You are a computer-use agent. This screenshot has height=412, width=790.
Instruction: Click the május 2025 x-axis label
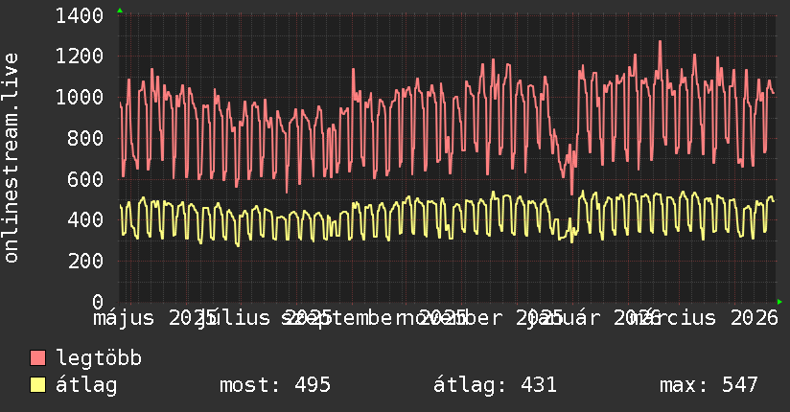[154, 318]
